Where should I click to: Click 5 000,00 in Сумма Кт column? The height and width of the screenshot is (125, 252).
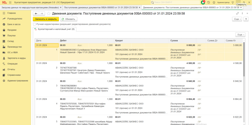(x=237, y=45)
